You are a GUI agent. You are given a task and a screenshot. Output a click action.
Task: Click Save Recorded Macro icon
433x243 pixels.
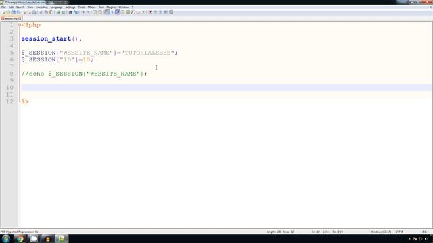click(x=171, y=12)
